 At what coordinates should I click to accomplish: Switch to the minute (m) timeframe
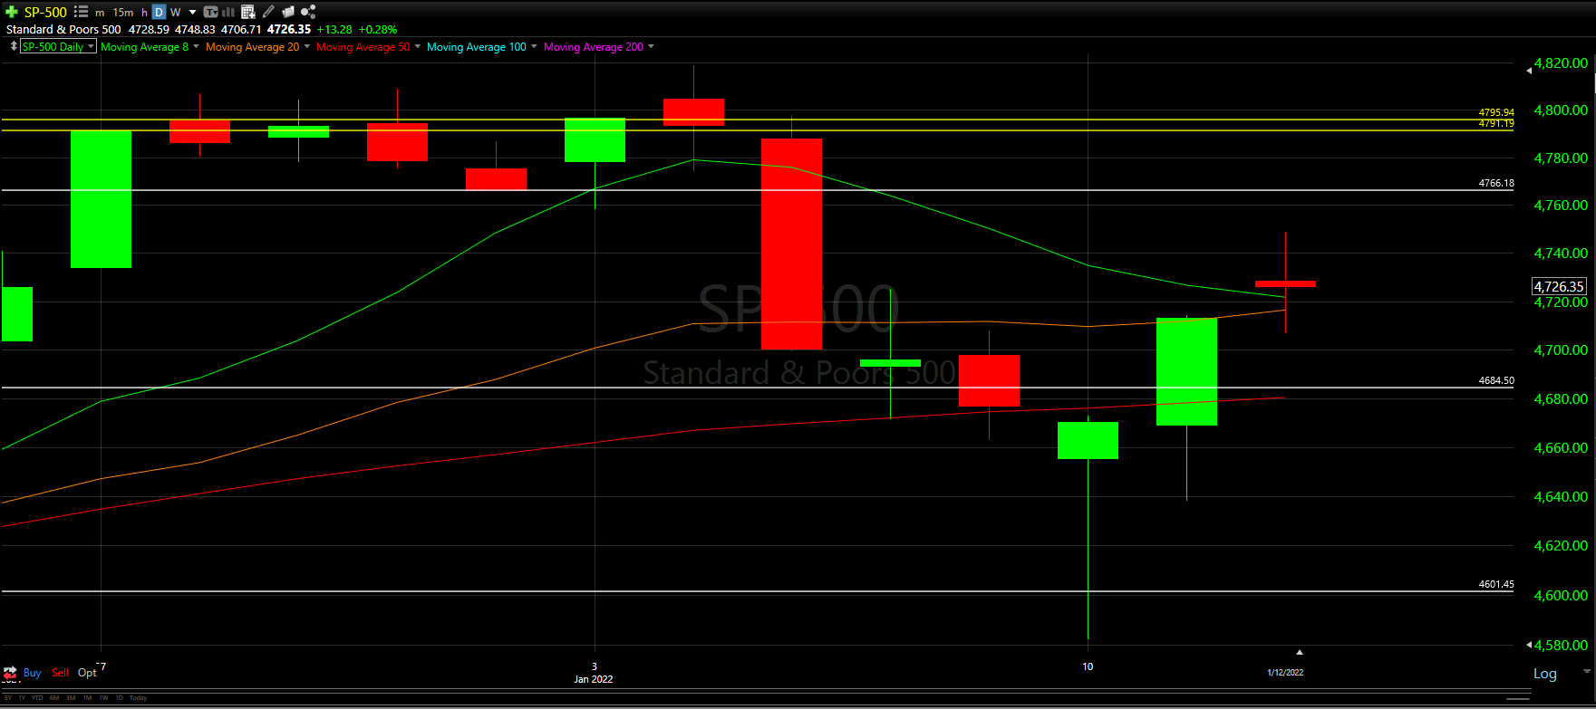pyautogui.click(x=100, y=13)
